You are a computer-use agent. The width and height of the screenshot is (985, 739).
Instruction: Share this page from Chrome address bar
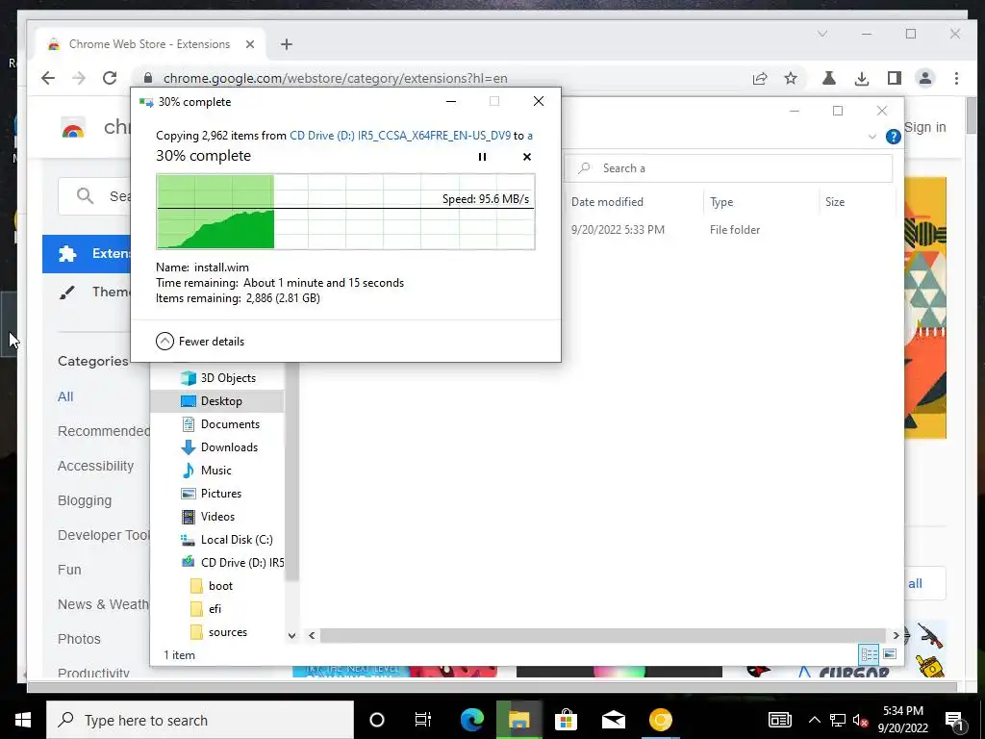(x=760, y=78)
